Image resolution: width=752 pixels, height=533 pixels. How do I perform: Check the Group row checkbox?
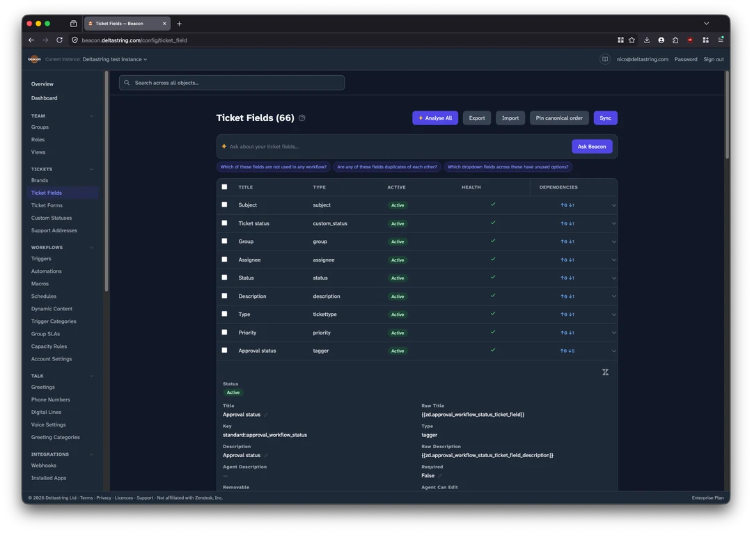224,241
